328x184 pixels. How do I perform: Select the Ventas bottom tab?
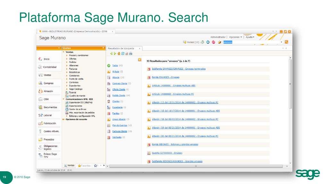pyautogui.click(x=69, y=165)
